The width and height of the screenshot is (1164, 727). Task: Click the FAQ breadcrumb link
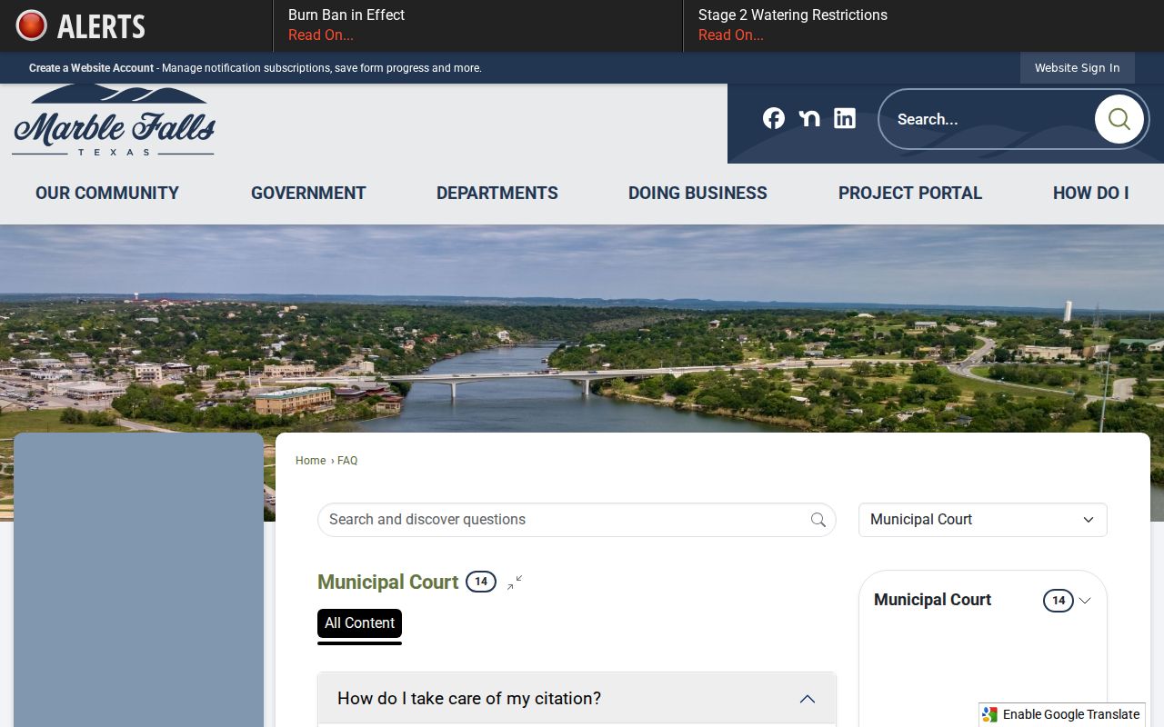347,461
